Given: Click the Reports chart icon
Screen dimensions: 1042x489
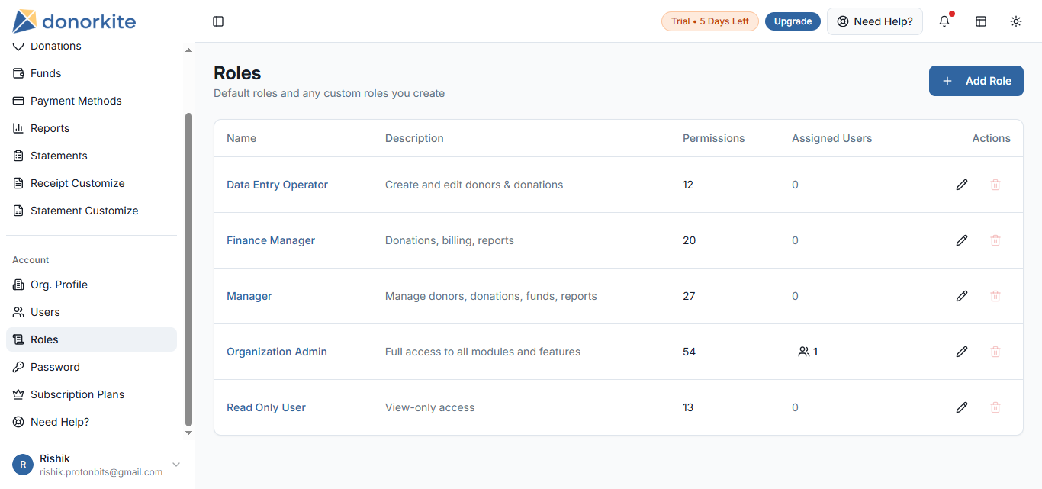Looking at the screenshot, I should coord(18,128).
